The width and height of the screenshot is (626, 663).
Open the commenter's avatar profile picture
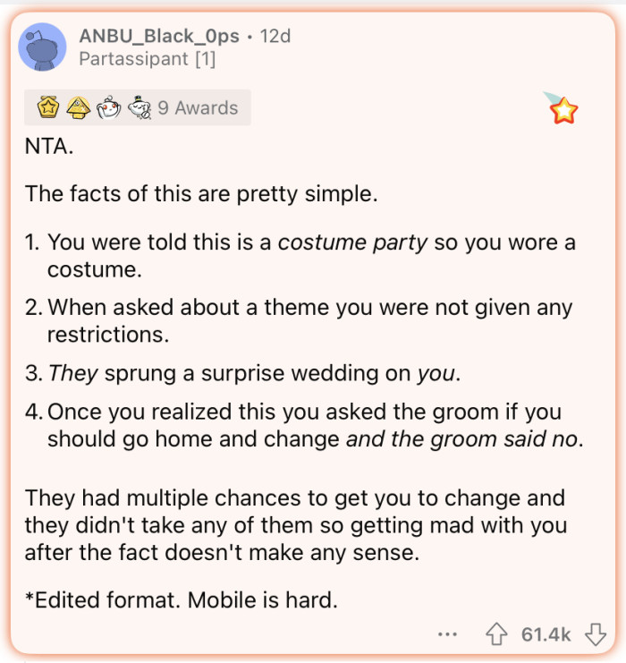coord(42,47)
